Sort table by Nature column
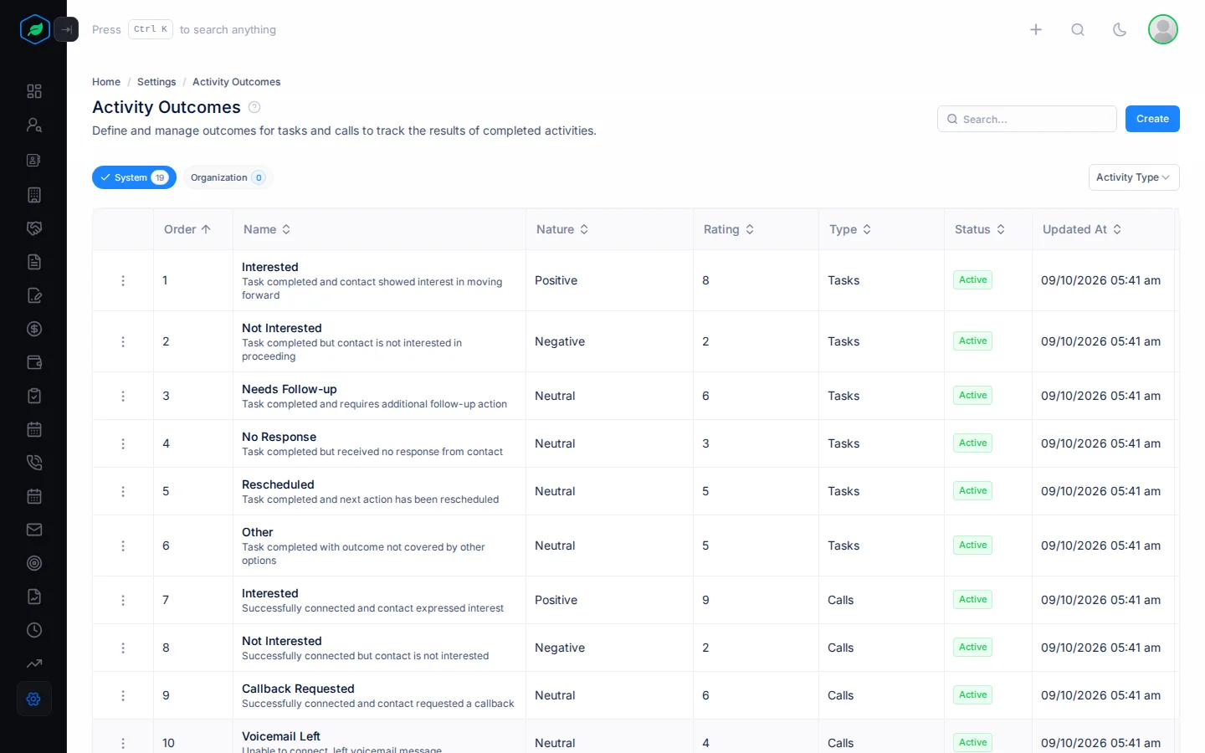 click(562, 229)
